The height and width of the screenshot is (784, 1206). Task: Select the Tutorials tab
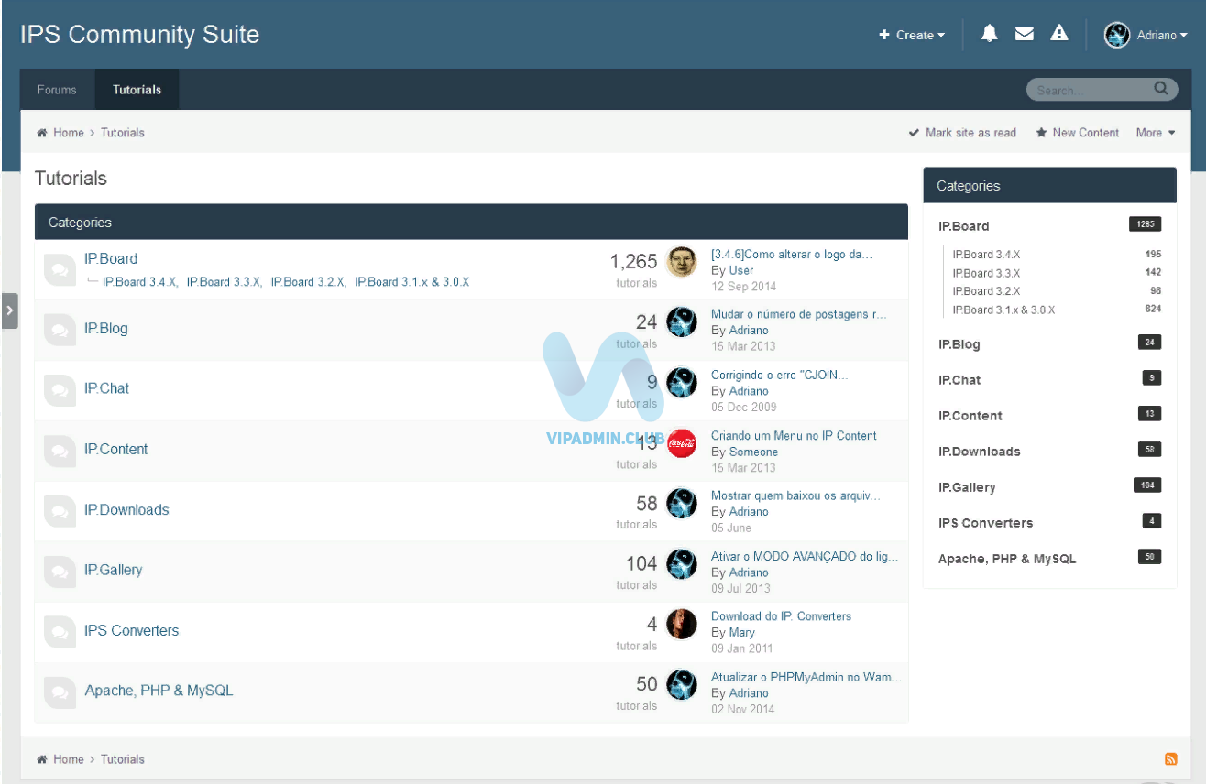pos(137,90)
